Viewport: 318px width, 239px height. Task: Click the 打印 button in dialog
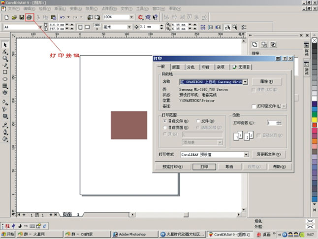(x=204, y=167)
